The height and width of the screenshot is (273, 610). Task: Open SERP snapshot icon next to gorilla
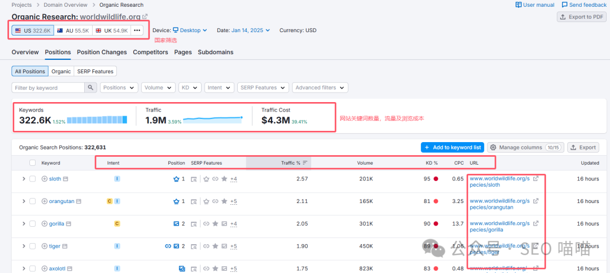(69, 224)
